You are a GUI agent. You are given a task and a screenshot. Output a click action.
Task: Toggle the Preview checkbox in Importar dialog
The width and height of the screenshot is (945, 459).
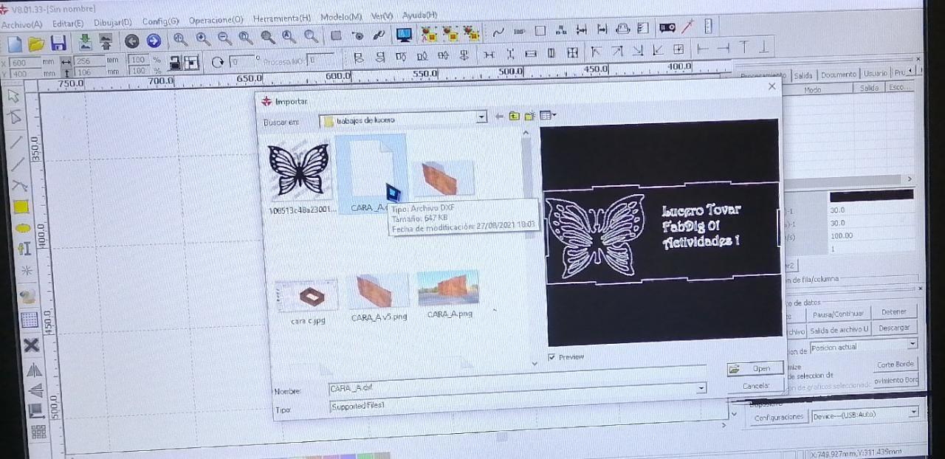tap(552, 357)
